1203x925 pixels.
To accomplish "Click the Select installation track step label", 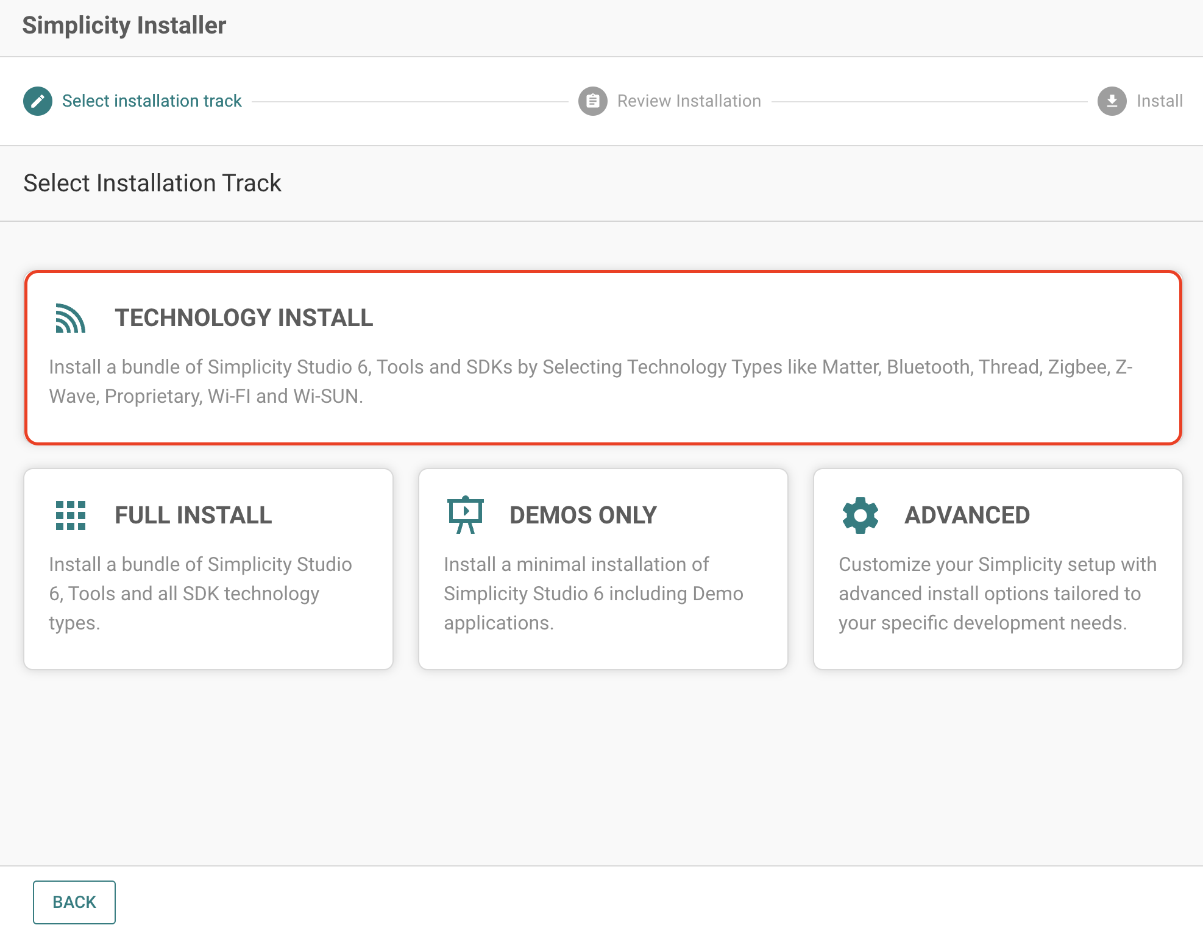I will click(x=151, y=101).
